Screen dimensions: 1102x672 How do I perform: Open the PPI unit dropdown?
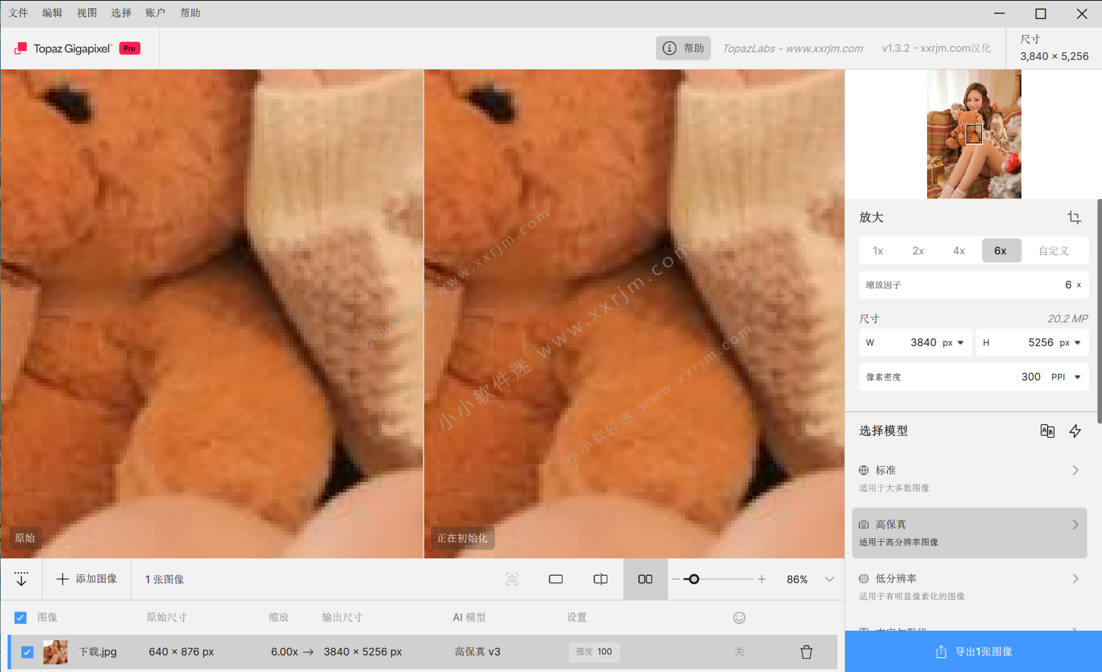tap(1065, 377)
